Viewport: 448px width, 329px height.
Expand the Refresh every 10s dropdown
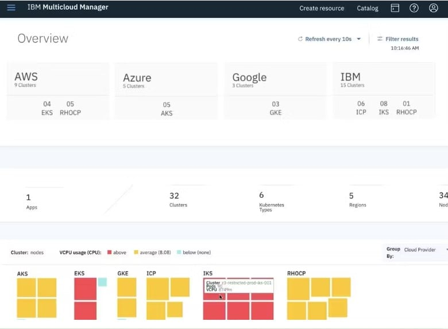(330, 39)
